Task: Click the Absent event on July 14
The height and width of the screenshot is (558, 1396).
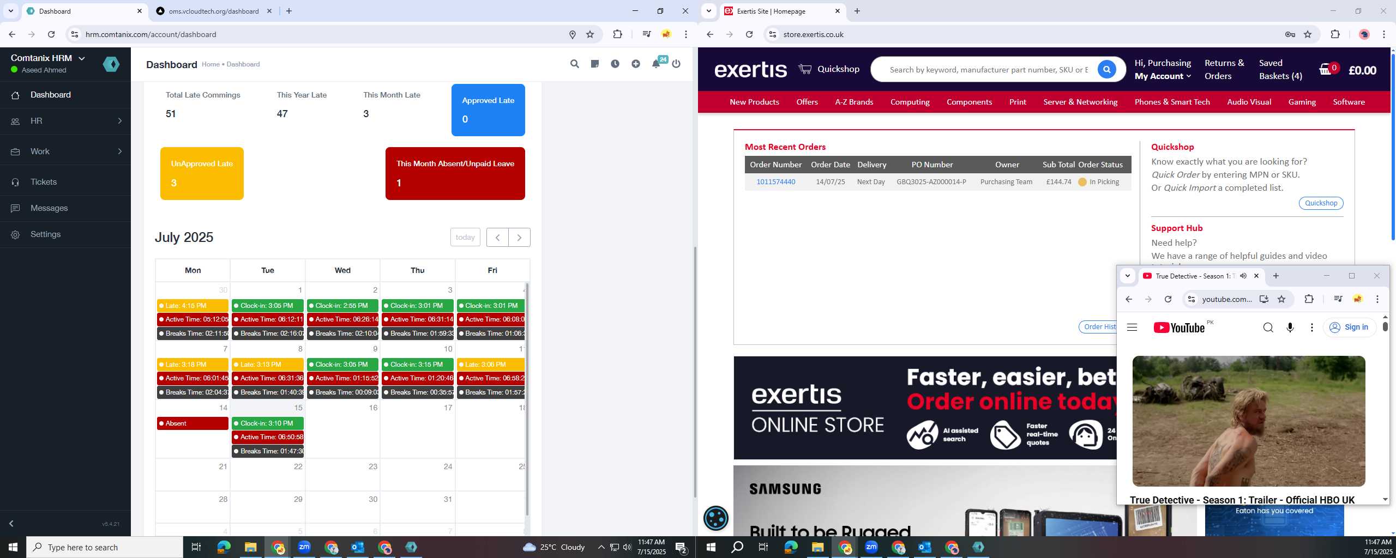Action: pyautogui.click(x=192, y=423)
